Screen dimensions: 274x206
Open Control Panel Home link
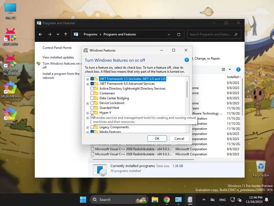click(57, 48)
